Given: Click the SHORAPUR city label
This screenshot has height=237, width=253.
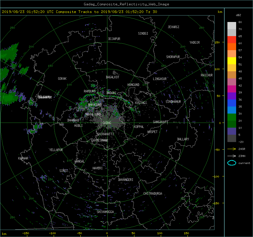Looking at the screenshot, I should point(173,57).
